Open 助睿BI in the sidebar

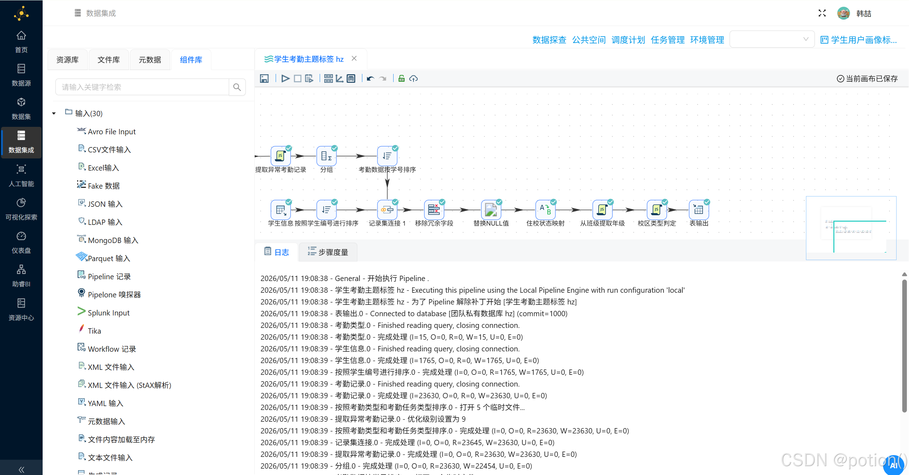pyautogui.click(x=21, y=276)
